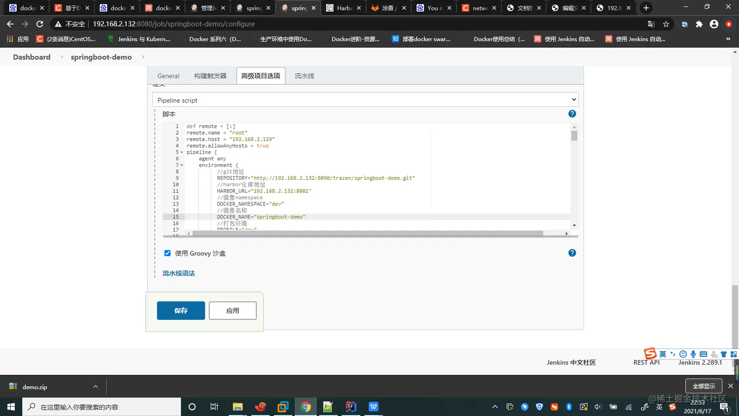Open a new browser tab with plus icon

click(x=646, y=8)
